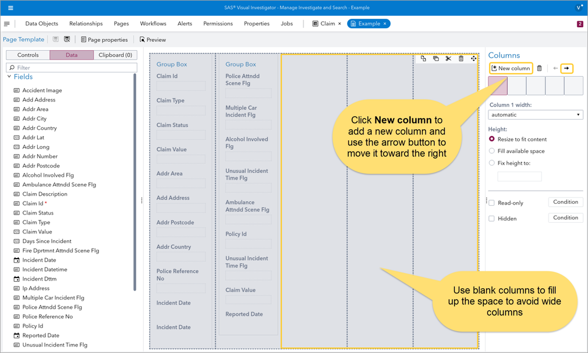Open Alerts menu item
This screenshot has height=353, width=588.
pyautogui.click(x=185, y=24)
